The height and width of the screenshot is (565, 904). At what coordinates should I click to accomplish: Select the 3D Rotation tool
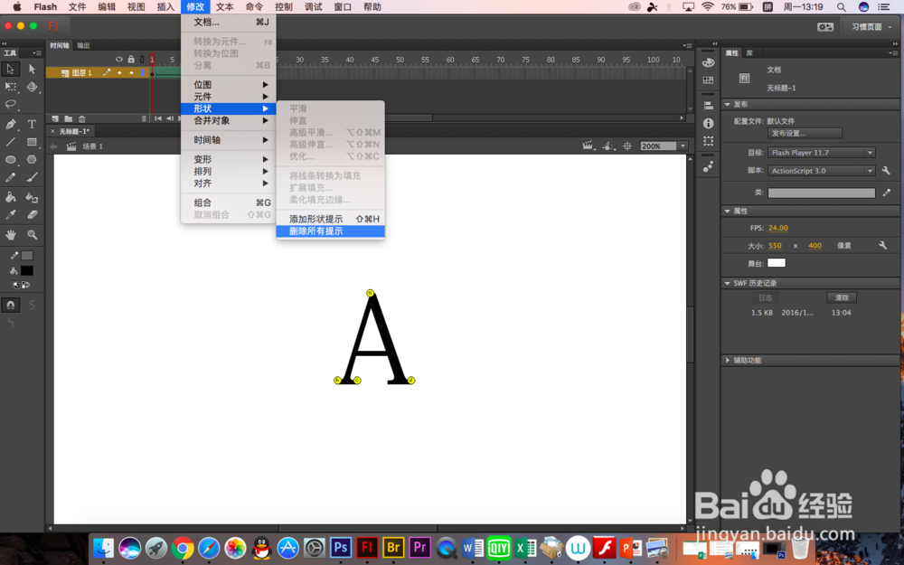(x=32, y=87)
